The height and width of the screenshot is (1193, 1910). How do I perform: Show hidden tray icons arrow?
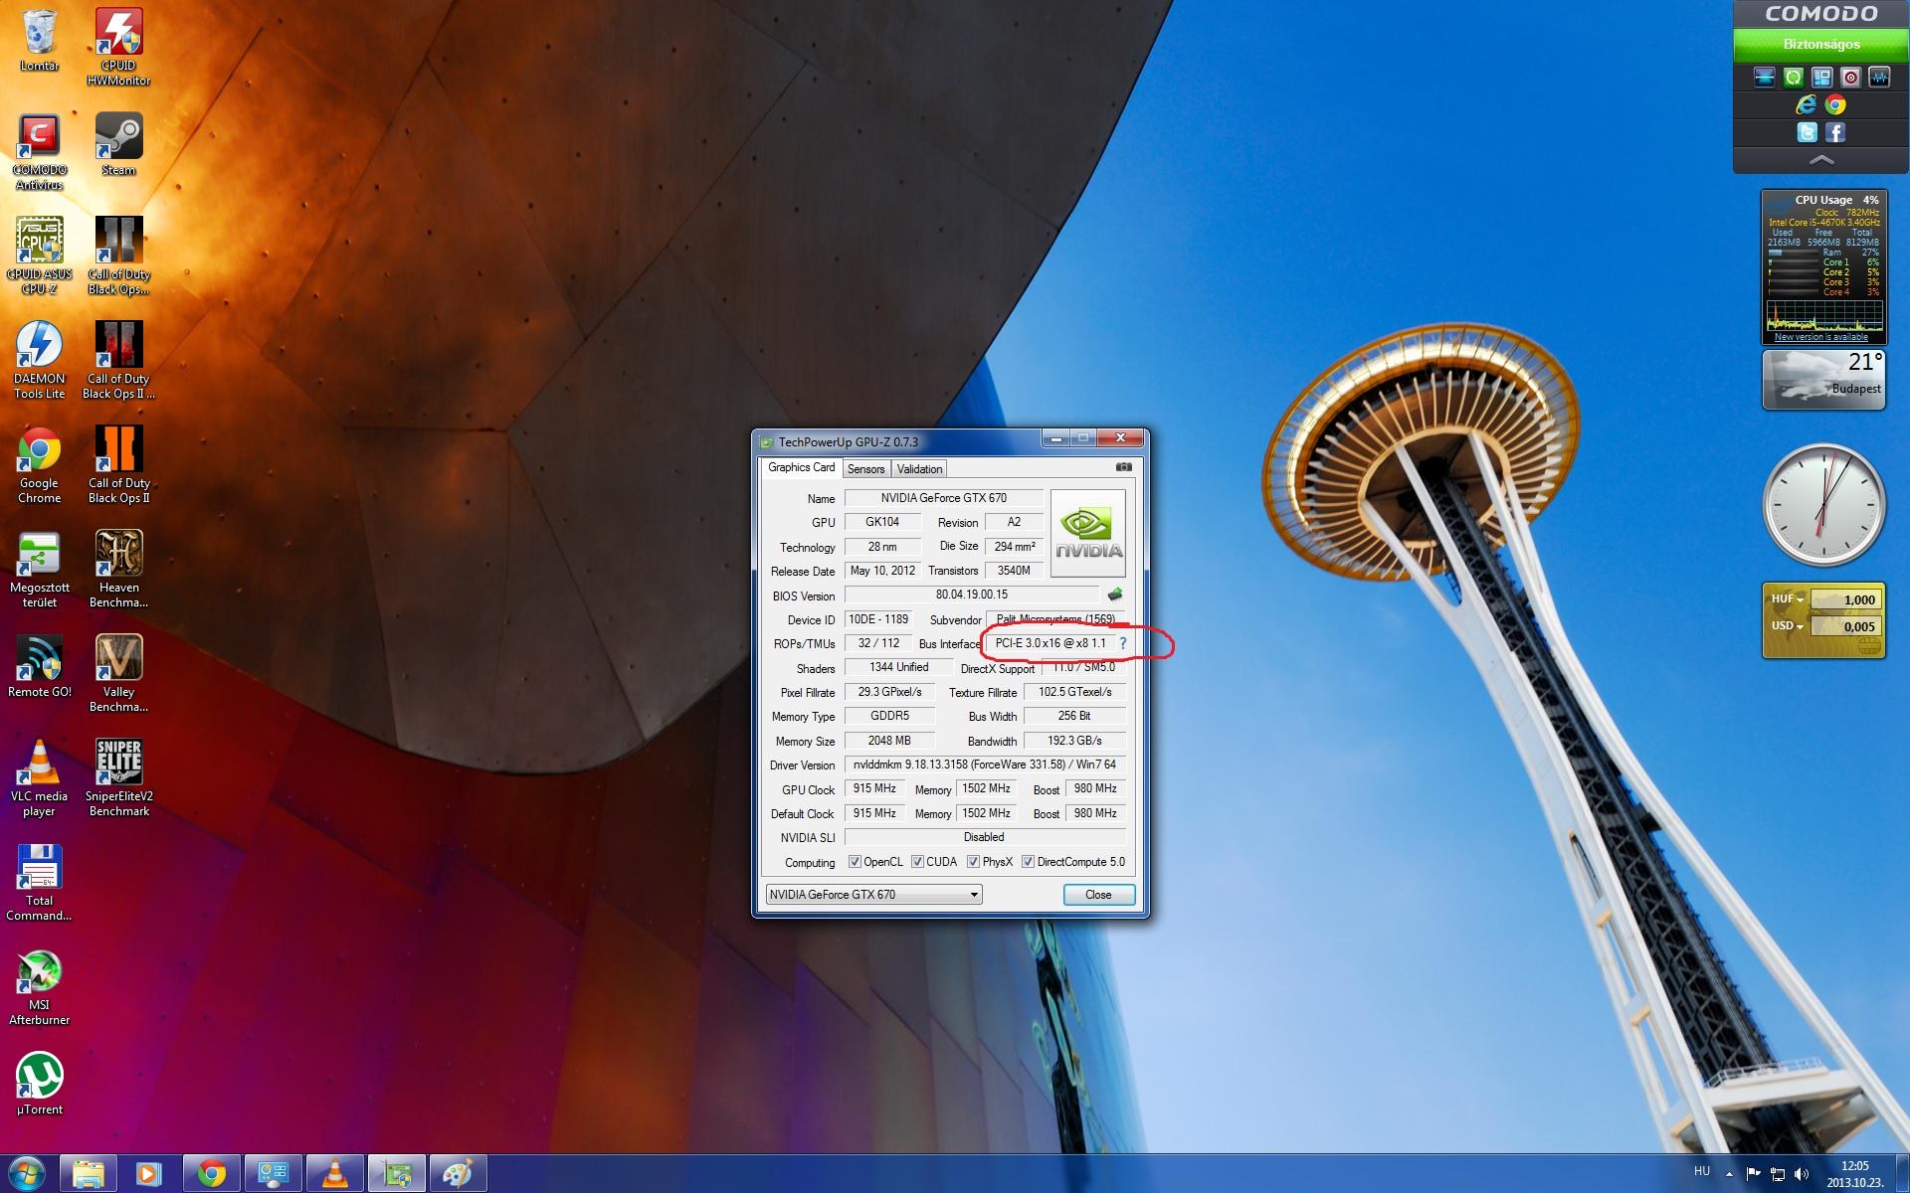[x=1728, y=1174]
